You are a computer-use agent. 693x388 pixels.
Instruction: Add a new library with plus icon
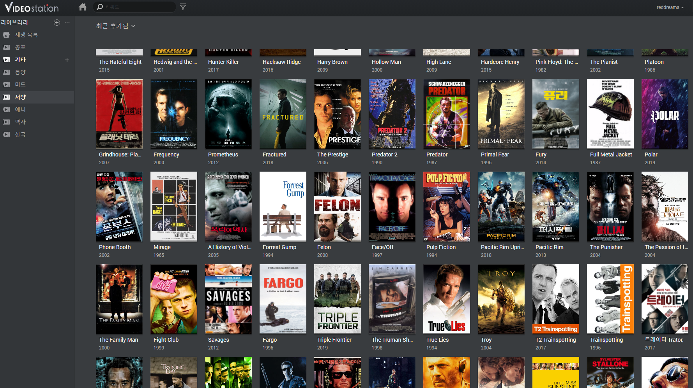click(57, 23)
